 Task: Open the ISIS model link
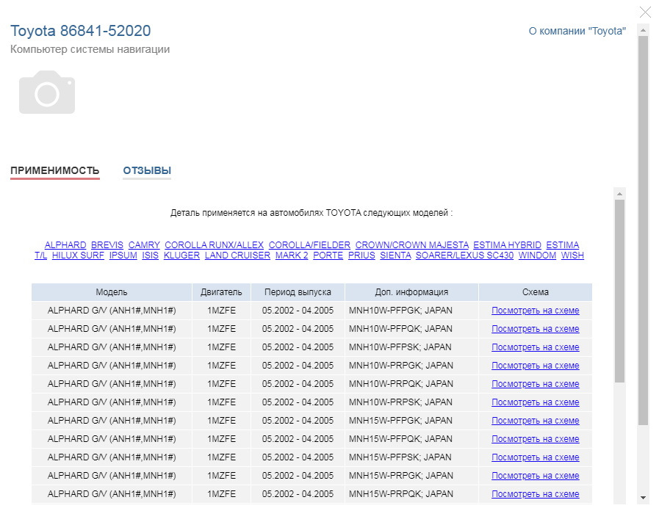(x=150, y=255)
